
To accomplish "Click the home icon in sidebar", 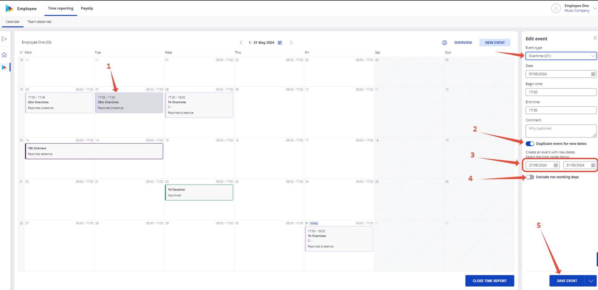I will coord(4,55).
